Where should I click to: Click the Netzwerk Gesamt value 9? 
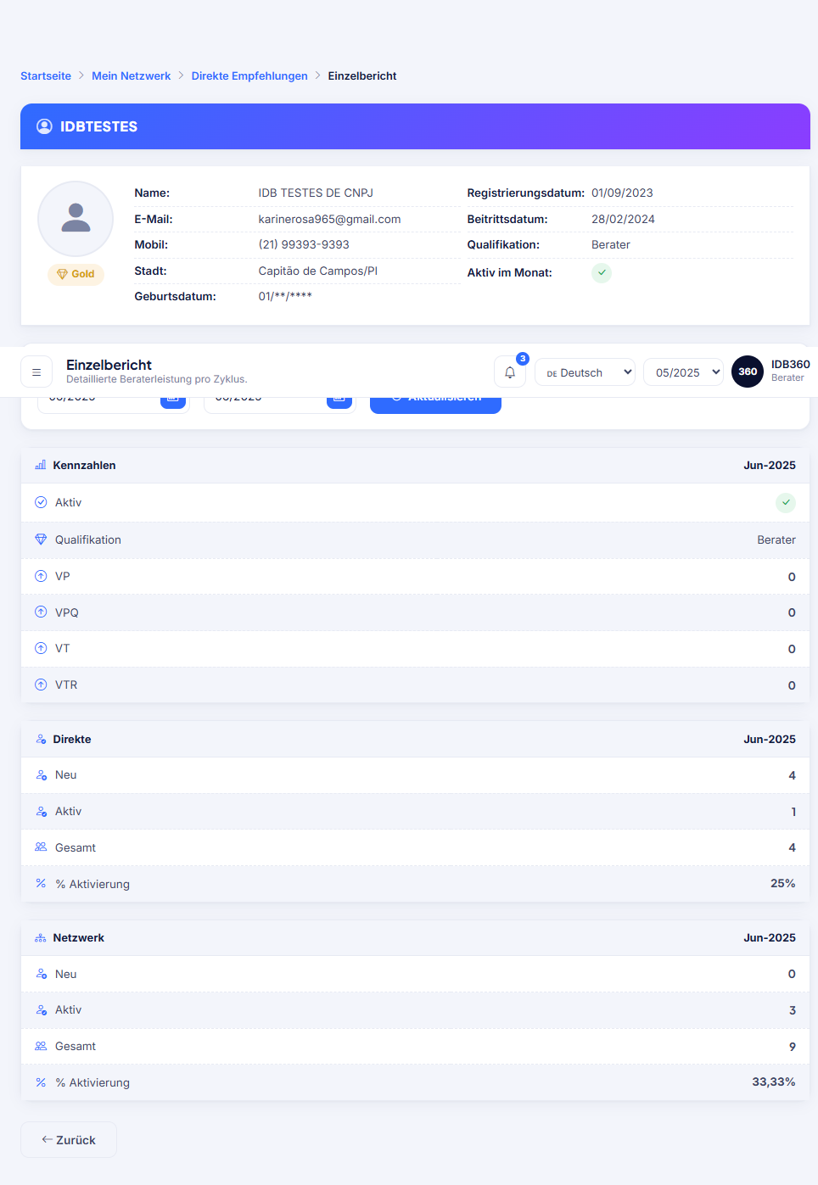click(x=793, y=1046)
